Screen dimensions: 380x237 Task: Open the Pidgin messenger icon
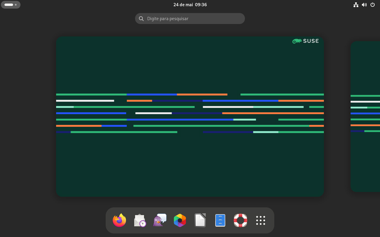pyautogui.click(x=160, y=220)
